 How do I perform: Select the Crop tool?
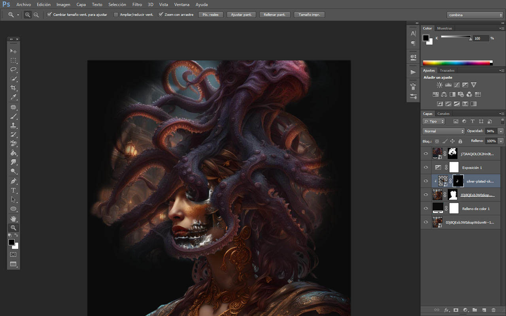point(13,88)
